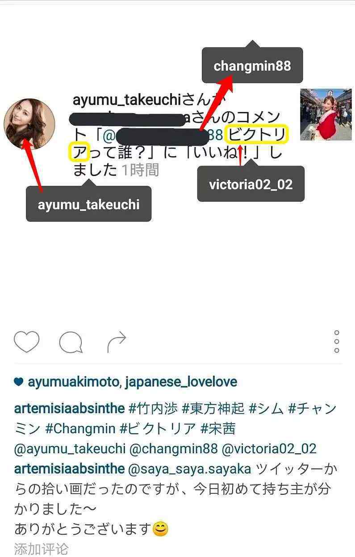Open the #宋茜 hashtag
Viewport: 355px width, 557px height.
217,429
